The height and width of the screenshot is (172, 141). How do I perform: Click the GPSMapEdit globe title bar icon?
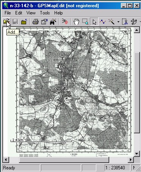coord(6,6)
